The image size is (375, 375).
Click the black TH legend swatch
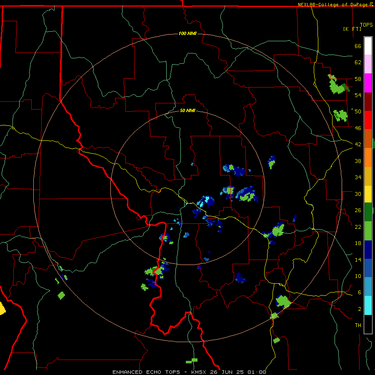(x=368, y=324)
